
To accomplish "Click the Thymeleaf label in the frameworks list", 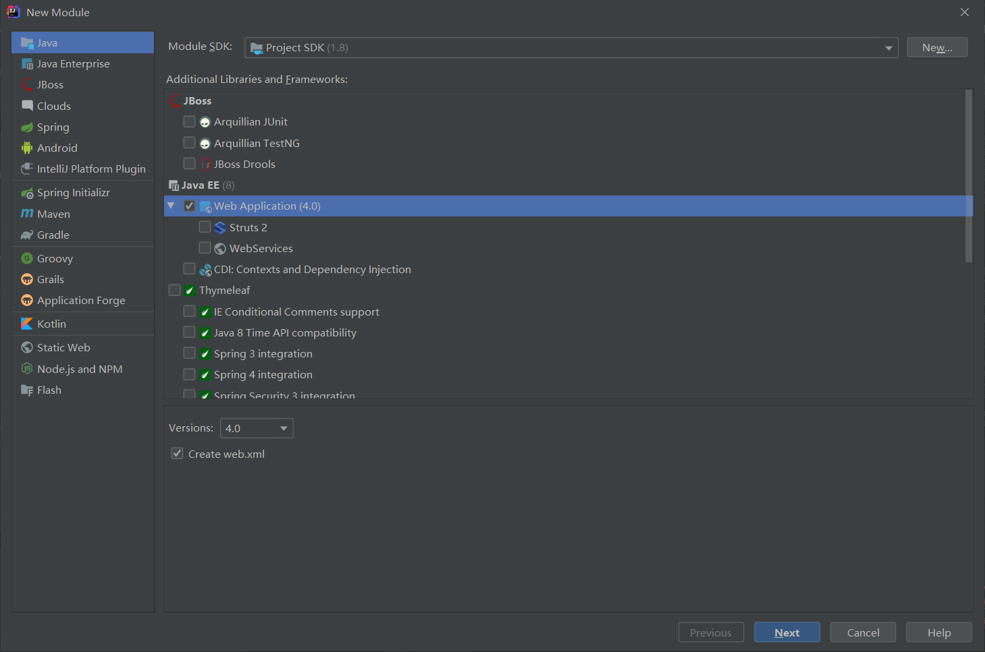I will pos(225,291).
